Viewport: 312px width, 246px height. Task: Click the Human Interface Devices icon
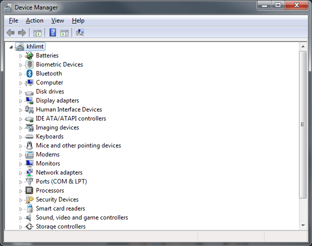29,109
